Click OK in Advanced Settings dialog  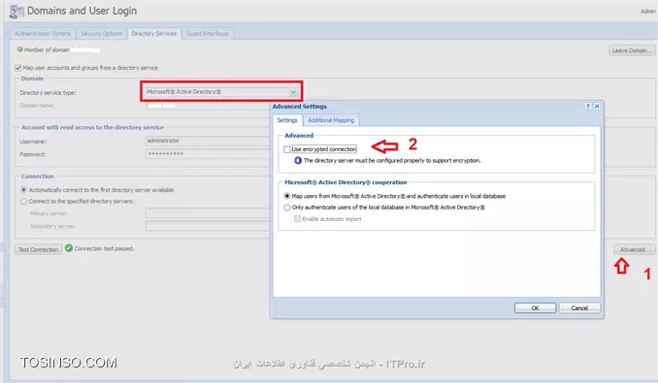(535, 308)
